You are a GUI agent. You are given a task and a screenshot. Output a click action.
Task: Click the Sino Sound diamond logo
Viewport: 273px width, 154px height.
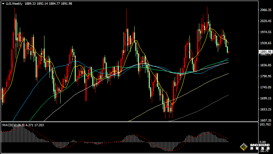point(243,147)
